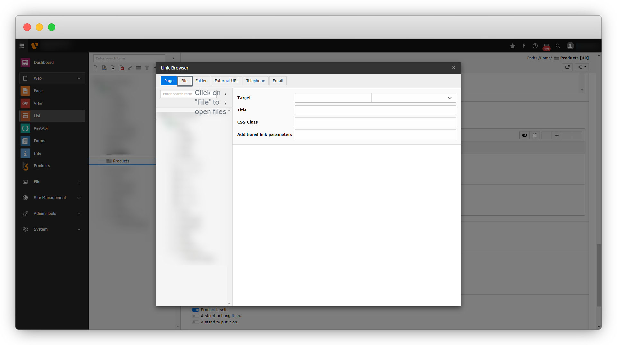Open help via question mark icon
The width and height of the screenshot is (617, 345).
coord(535,46)
